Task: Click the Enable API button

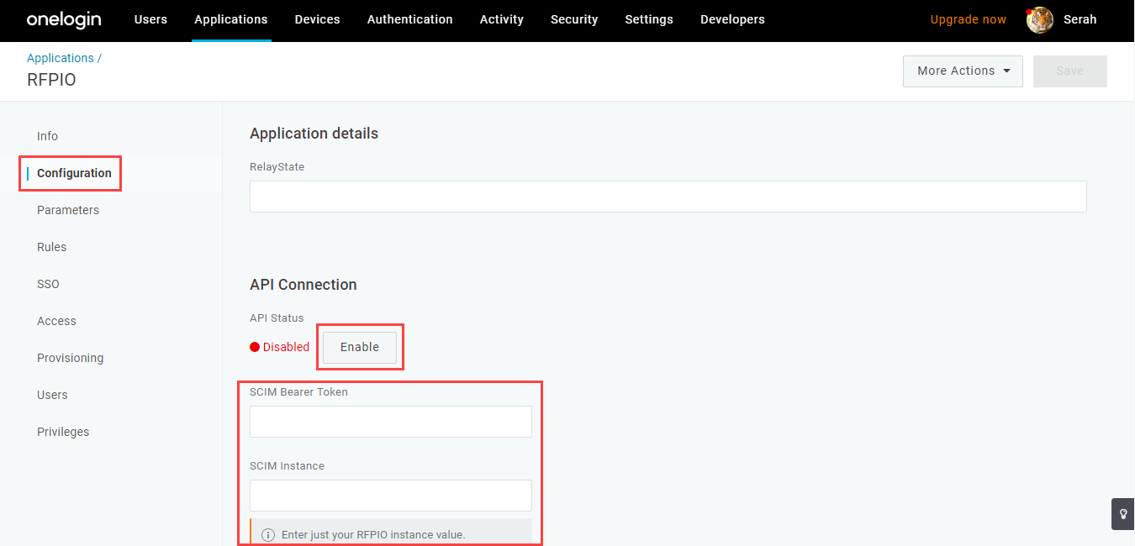Action: tap(360, 347)
